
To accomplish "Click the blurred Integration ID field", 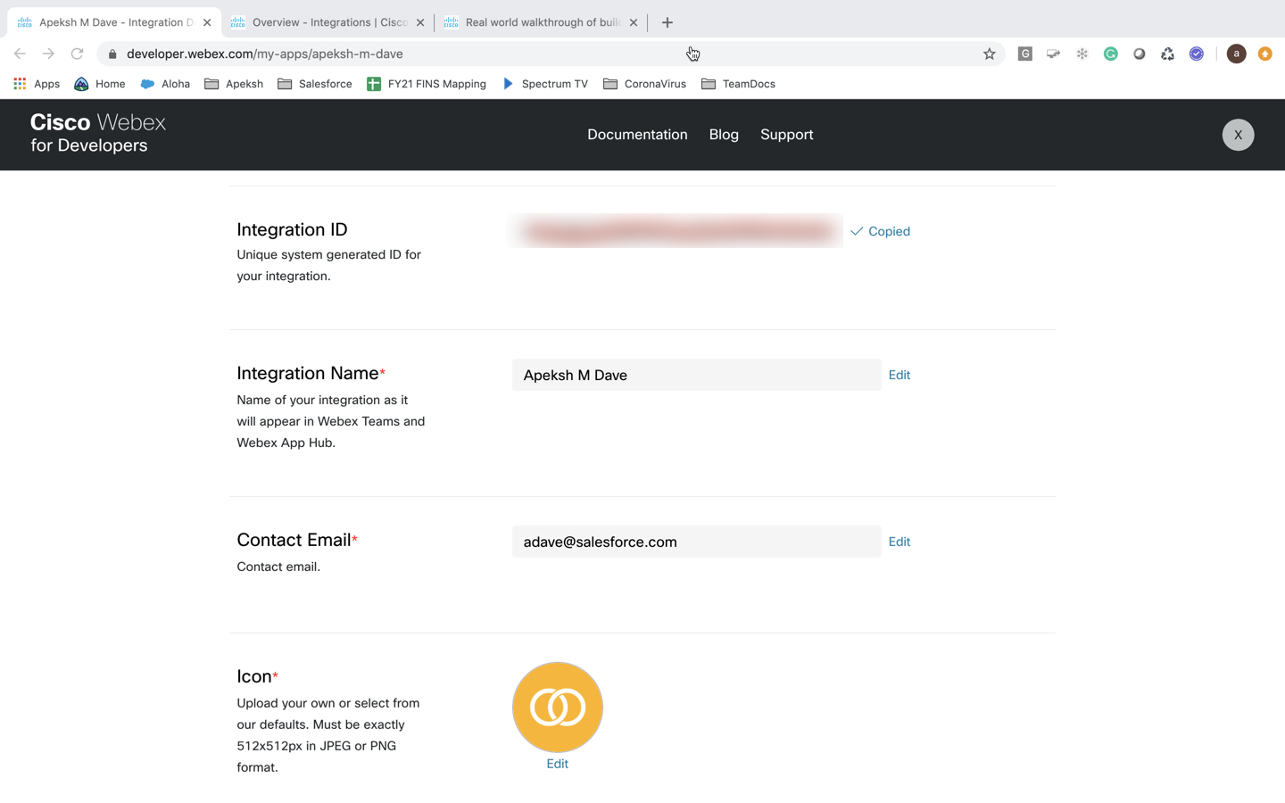I will (x=676, y=231).
